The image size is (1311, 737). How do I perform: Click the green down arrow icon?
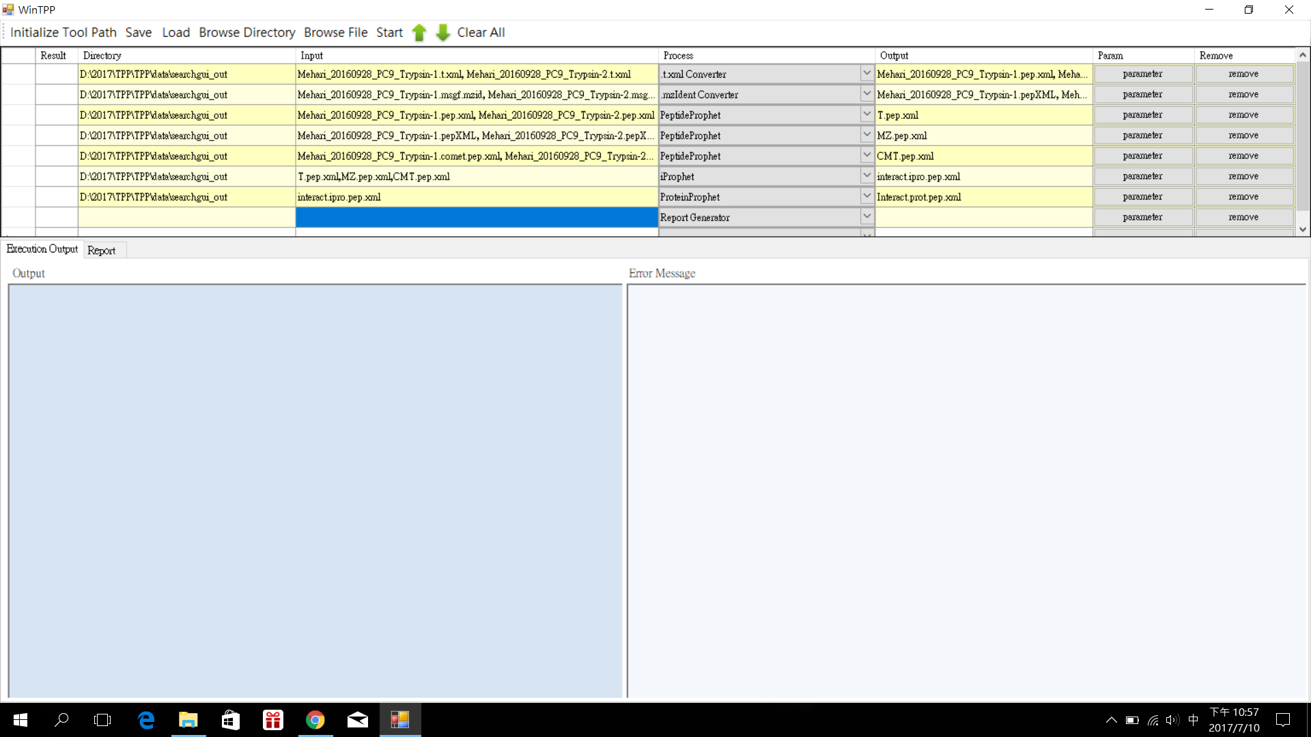pyautogui.click(x=442, y=33)
